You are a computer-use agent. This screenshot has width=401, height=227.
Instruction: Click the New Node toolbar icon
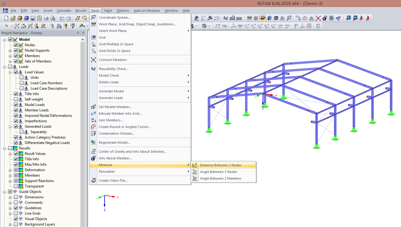(5, 26)
